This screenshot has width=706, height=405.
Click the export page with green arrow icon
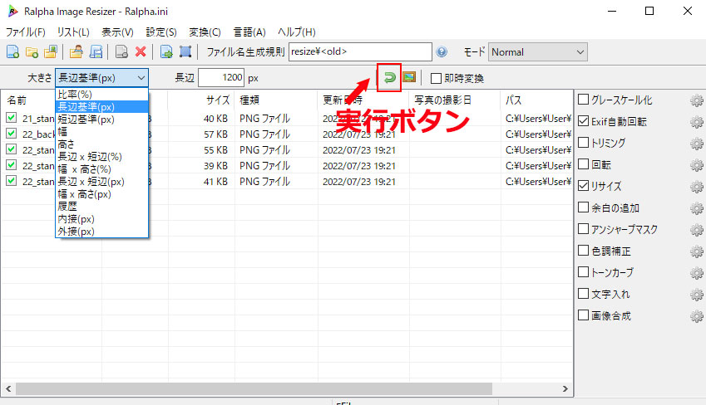[166, 51]
